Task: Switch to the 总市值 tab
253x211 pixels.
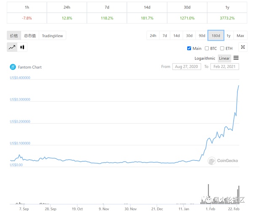Action: click(30, 36)
